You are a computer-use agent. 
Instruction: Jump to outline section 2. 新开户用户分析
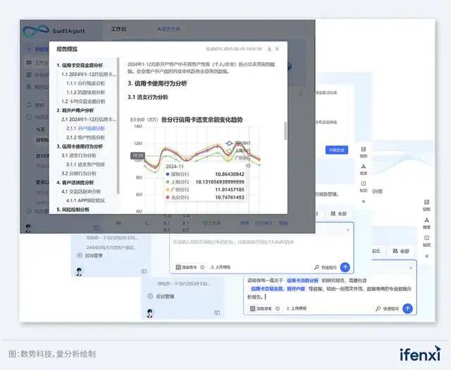(x=75, y=110)
